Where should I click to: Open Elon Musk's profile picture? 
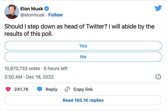12,12
